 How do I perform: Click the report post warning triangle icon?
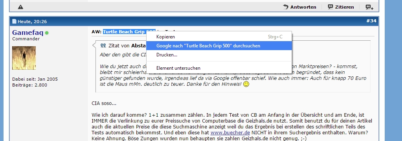20,7
